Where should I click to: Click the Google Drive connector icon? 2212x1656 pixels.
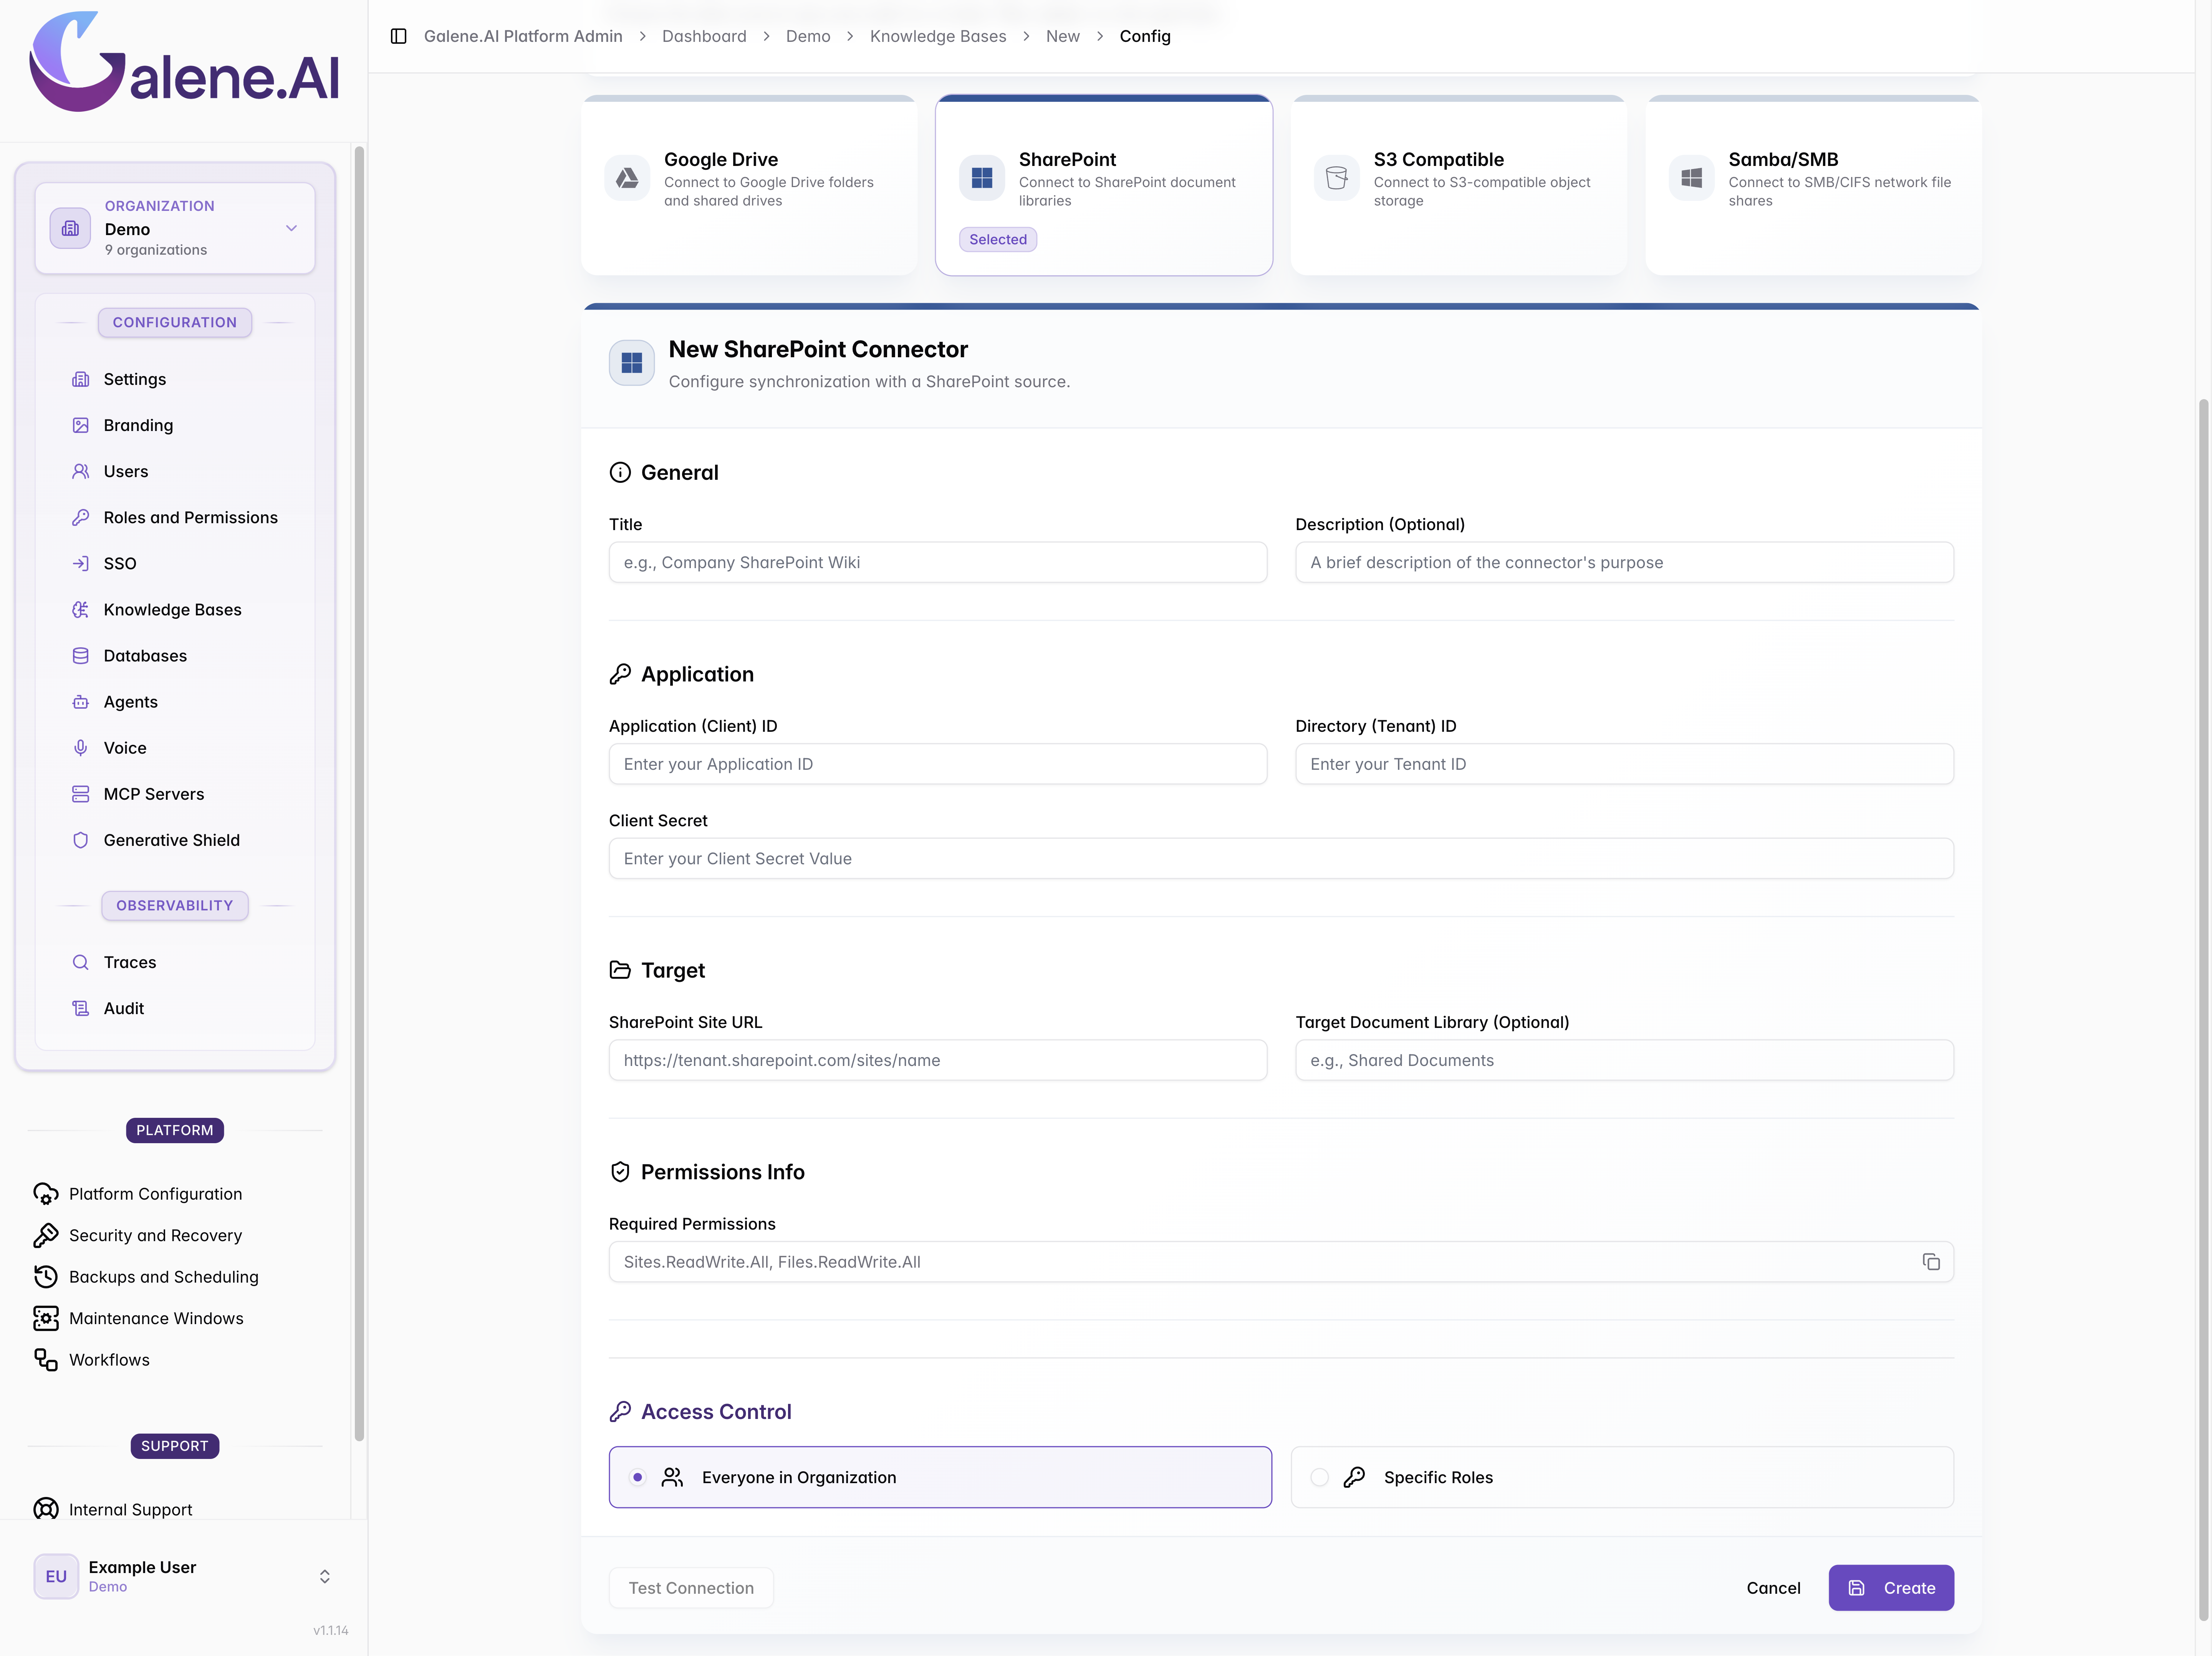pyautogui.click(x=627, y=178)
